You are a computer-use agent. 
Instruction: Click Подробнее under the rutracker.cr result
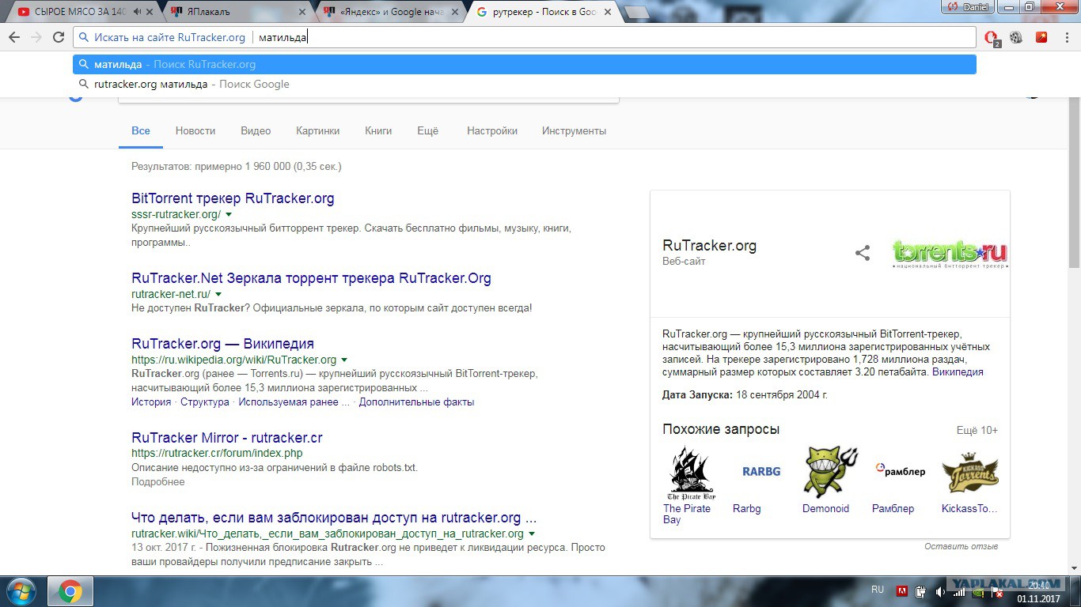point(157,482)
